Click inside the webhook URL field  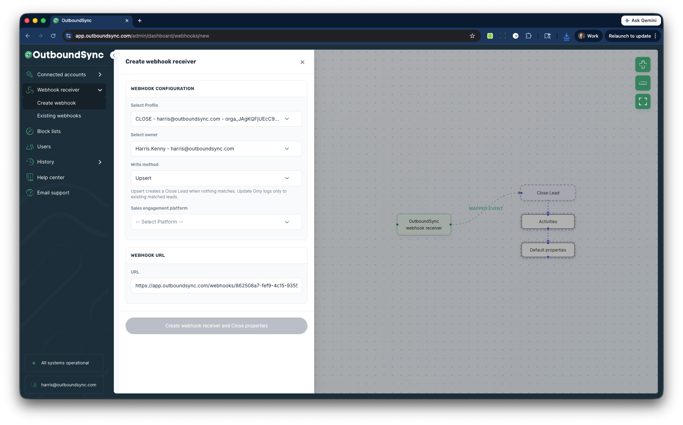216,286
